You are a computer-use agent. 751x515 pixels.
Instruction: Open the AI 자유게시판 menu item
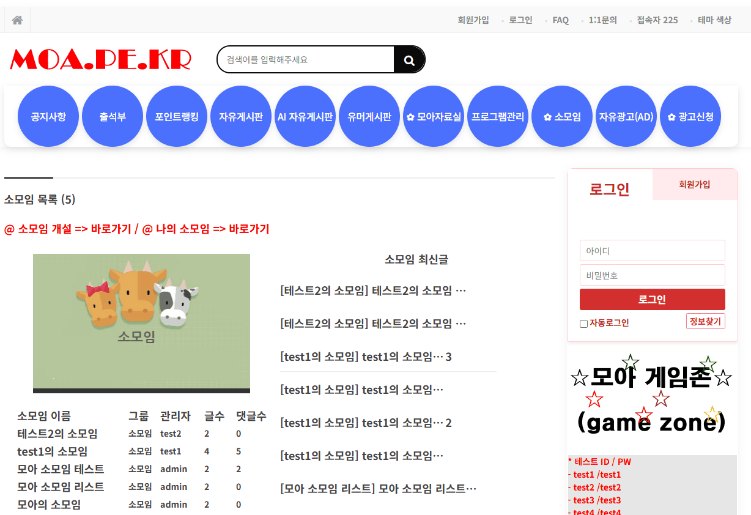(305, 116)
